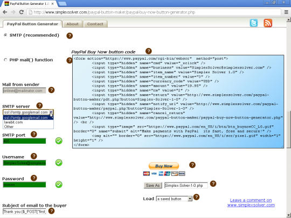Click help icon next to SMTP port label
This screenshot has width=291, height=218.
(34, 134)
